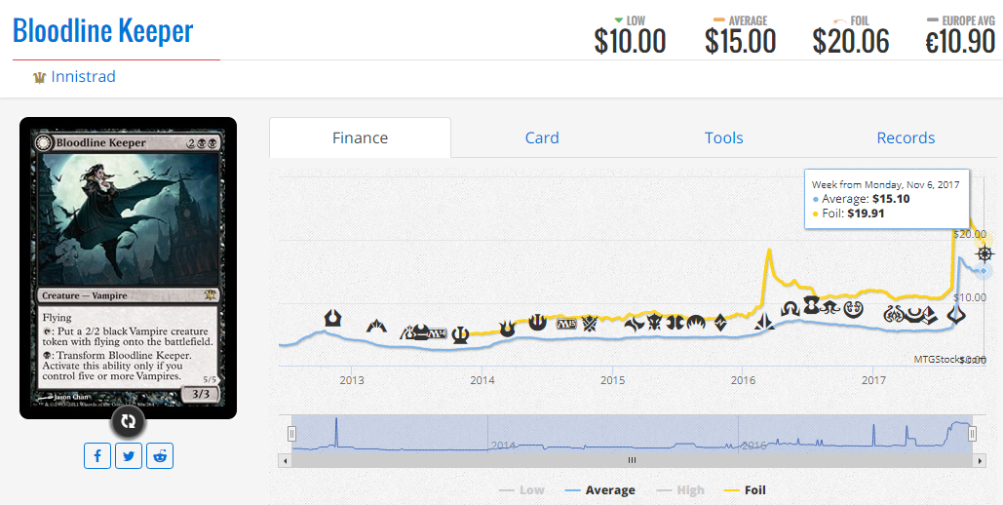
Task: Click the left range navigator handle
Action: pos(291,434)
